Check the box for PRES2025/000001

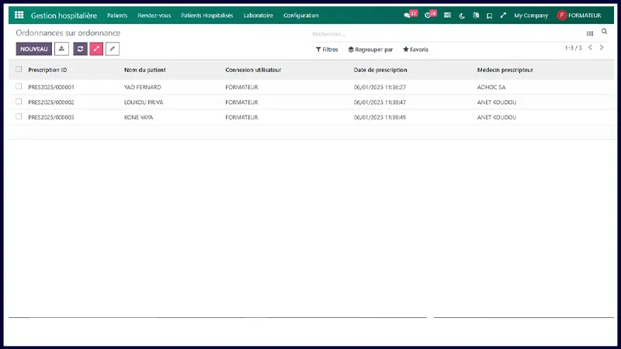coord(19,86)
